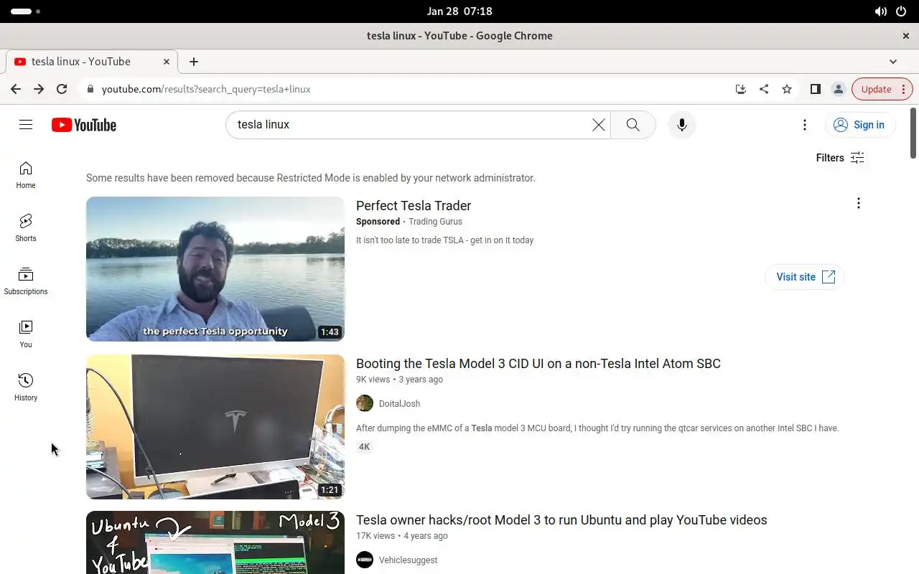Open search Filters
This screenshot has height=574, width=919.
[x=840, y=158]
